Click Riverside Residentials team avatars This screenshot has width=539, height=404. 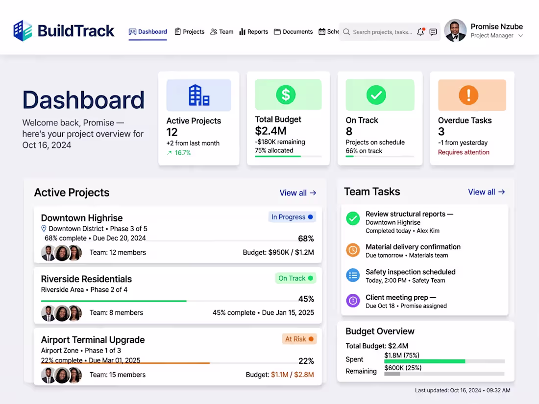coord(62,313)
